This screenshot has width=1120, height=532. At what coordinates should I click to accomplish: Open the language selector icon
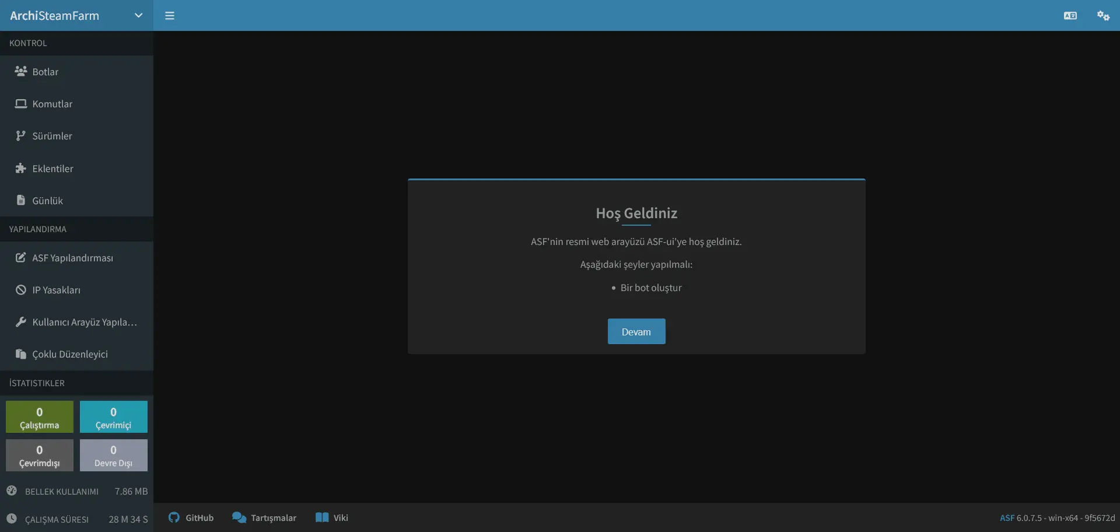[1070, 16]
